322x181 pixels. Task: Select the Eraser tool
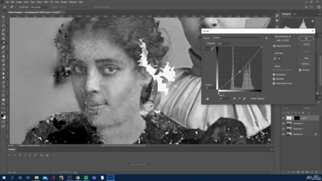[x=4, y=65]
